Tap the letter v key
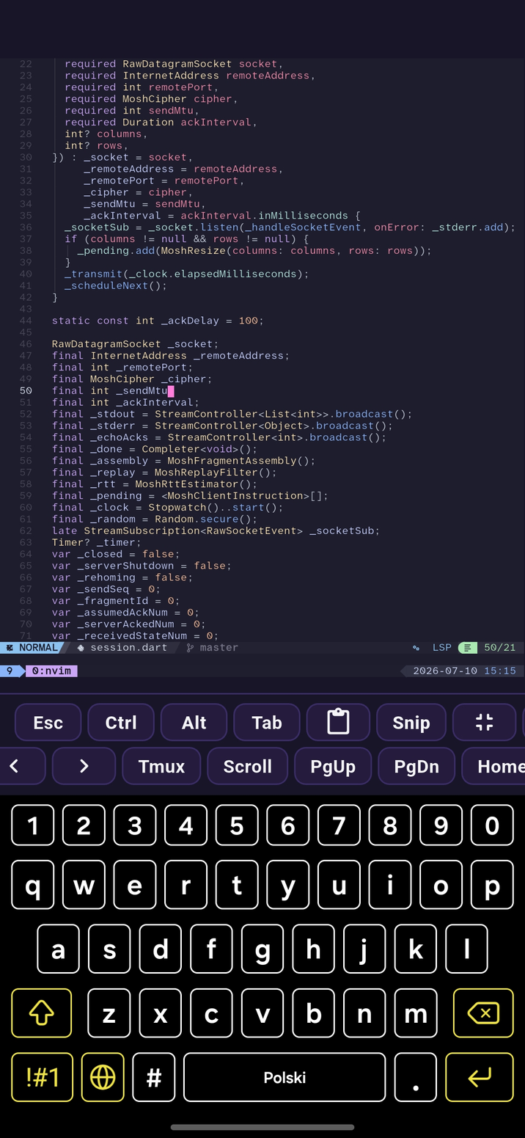The height and width of the screenshot is (1138, 525). click(262, 1013)
